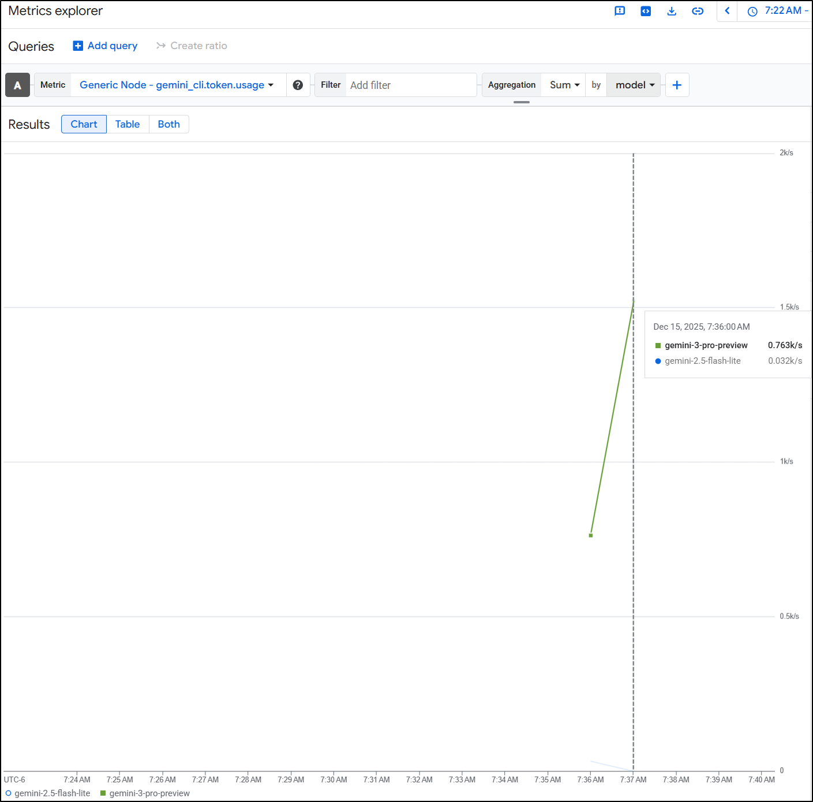Screen dimensions: 813x802
Task: Open the model group-by dropdown
Action: pyautogui.click(x=634, y=85)
